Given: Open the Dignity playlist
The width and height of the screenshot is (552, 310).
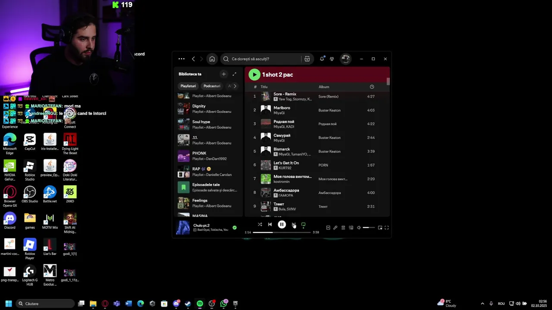Looking at the screenshot, I should 209,108.
